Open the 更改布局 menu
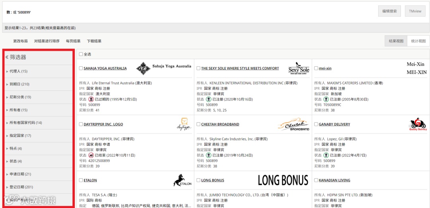The width and height of the screenshot is (430, 208). [x=20, y=41]
